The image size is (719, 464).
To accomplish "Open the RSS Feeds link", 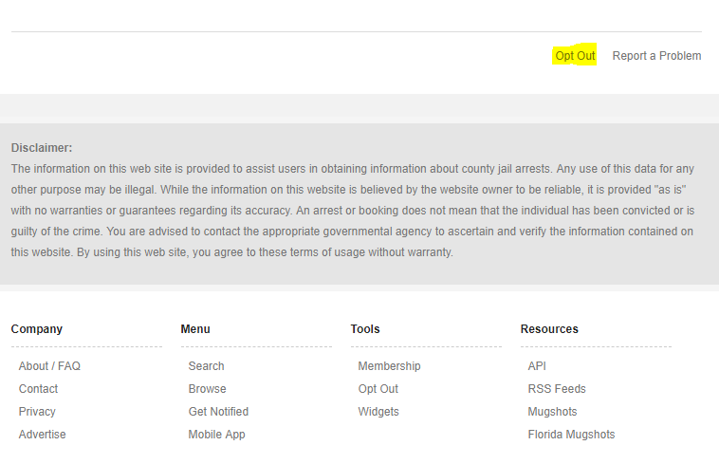I will pyautogui.click(x=557, y=389).
